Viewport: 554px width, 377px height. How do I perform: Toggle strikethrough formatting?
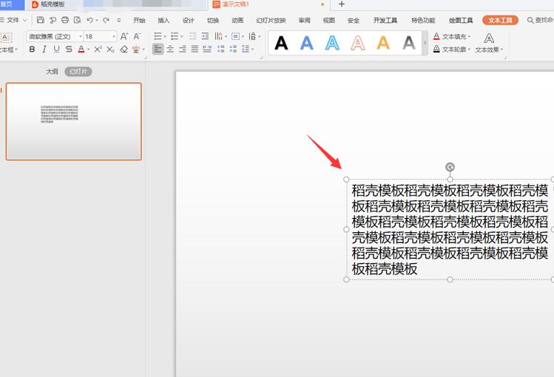click(69, 49)
